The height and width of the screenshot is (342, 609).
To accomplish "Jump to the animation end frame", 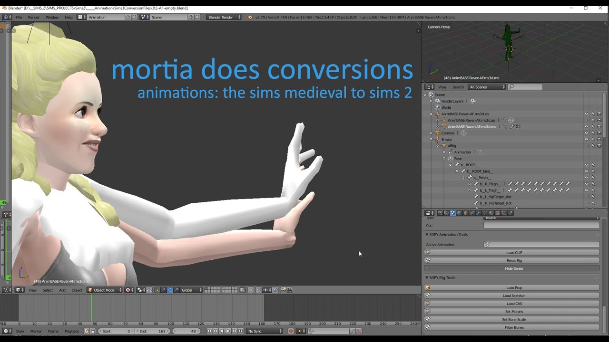I will [241, 331].
